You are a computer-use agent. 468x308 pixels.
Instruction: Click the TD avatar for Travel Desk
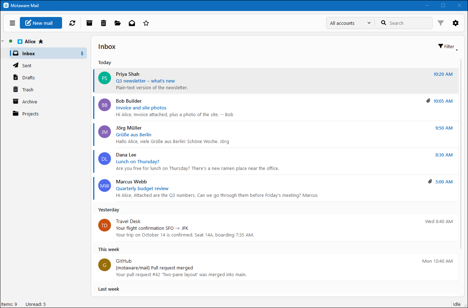pyautogui.click(x=105, y=225)
